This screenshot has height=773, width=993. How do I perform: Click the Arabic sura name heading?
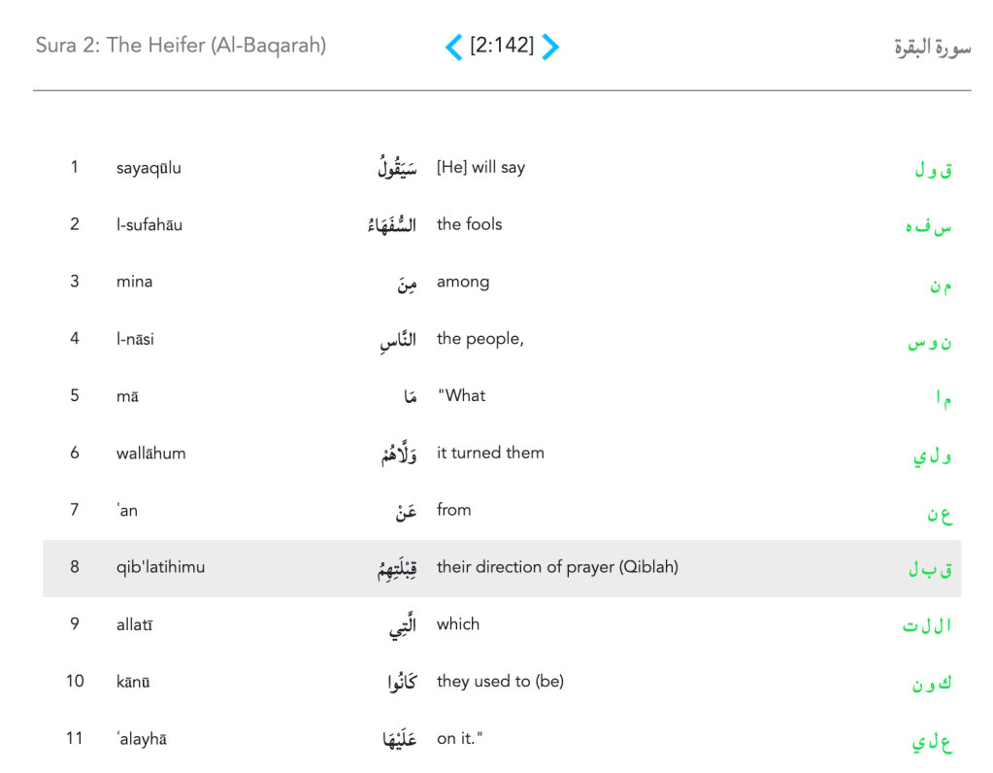click(x=932, y=47)
